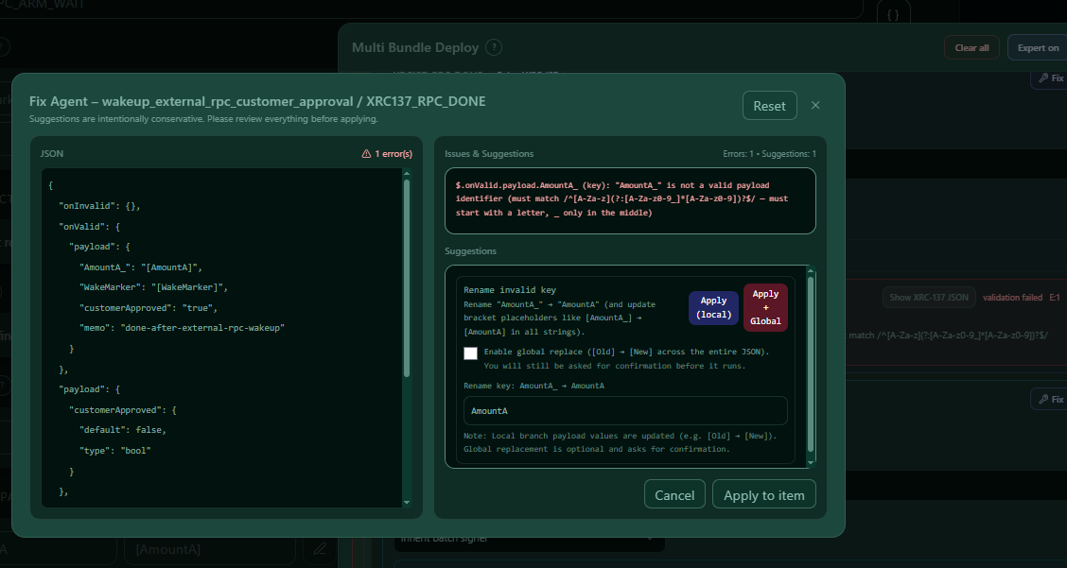Click Cancel in the Fix Agent dialog
The image size is (1067, 568).
(x=674, y=494)
